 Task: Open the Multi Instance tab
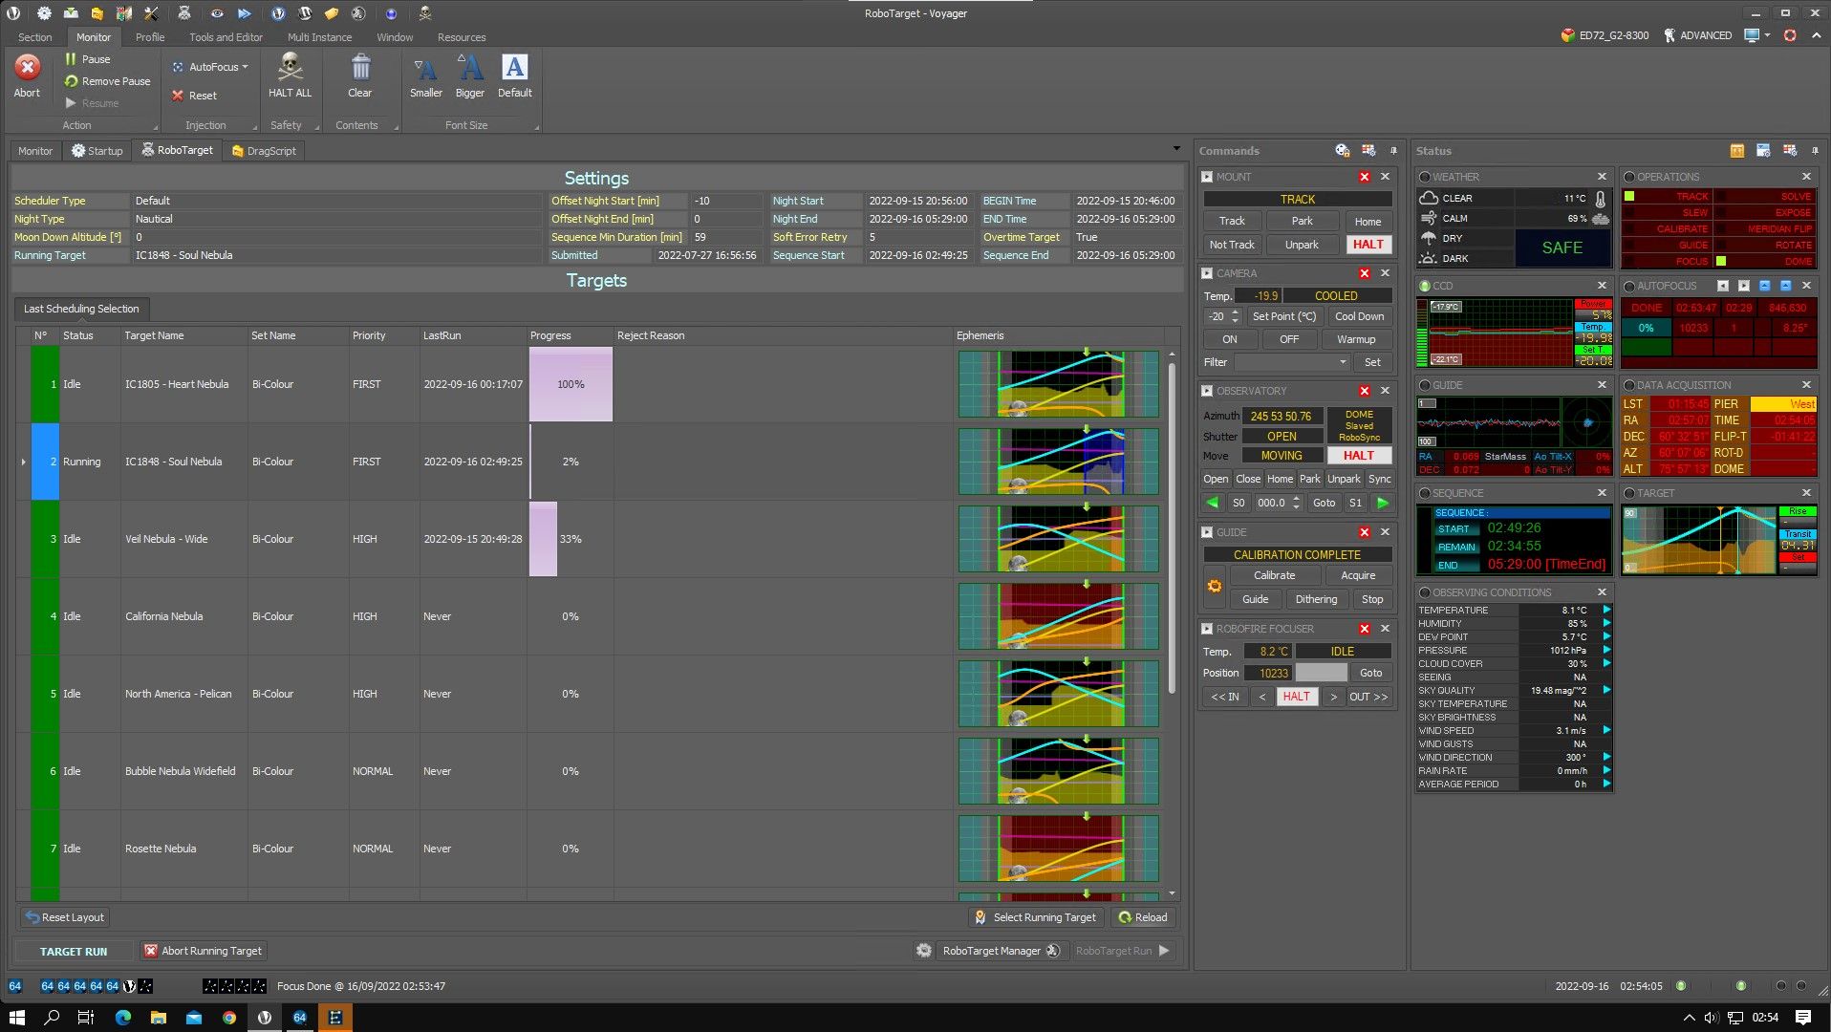(319, 37)
